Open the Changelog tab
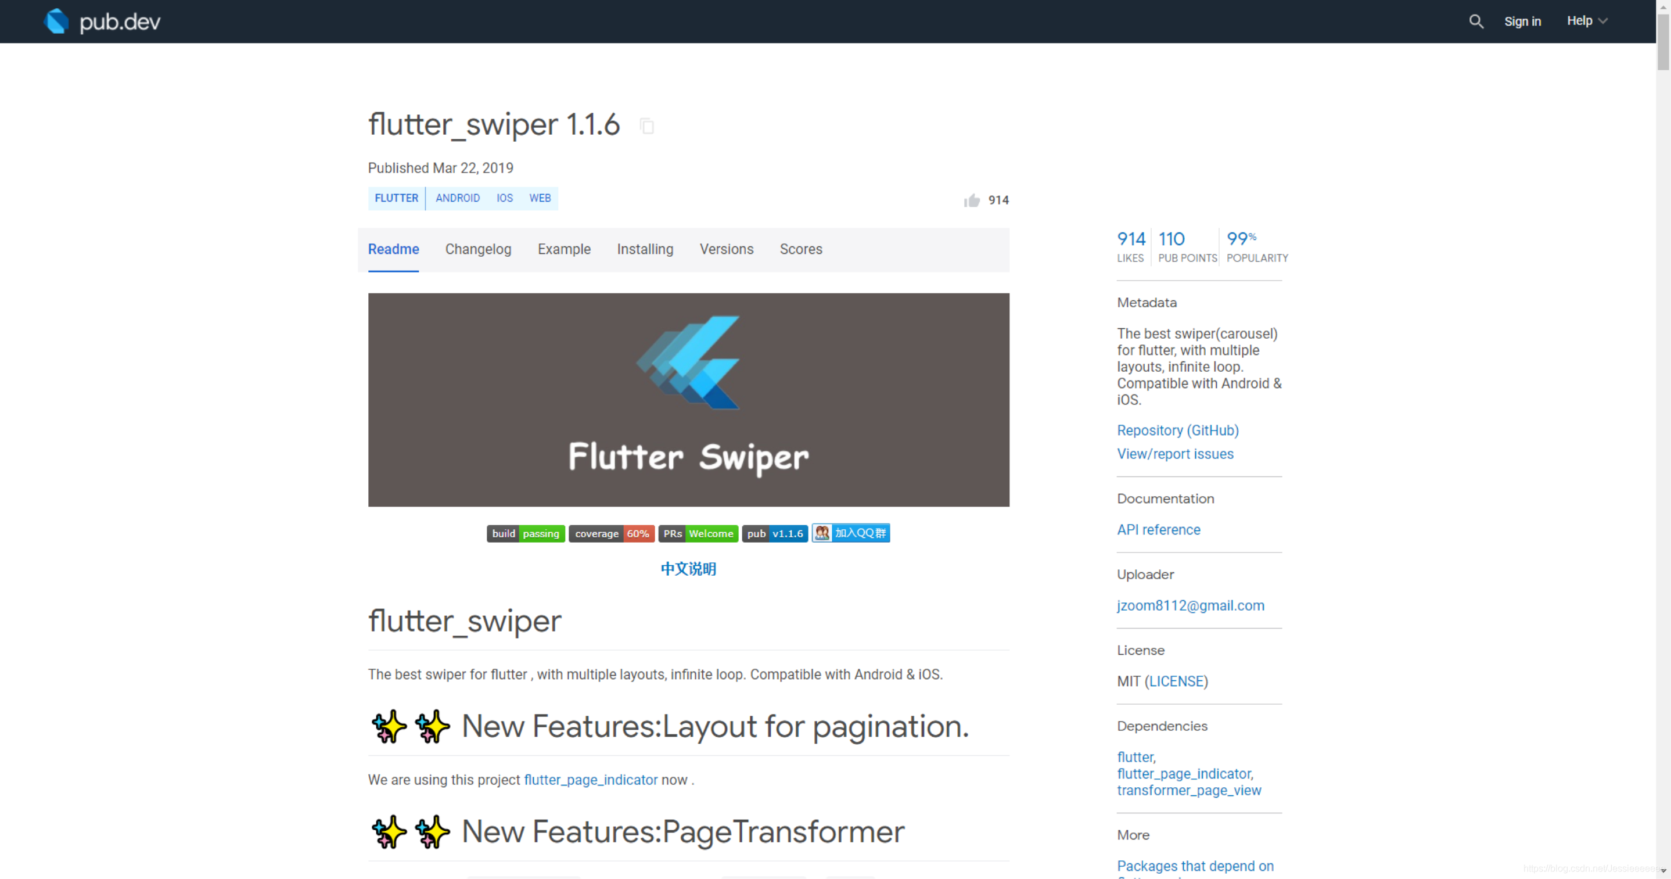The width and height of the screenshot is (1671, 879). 478,249
